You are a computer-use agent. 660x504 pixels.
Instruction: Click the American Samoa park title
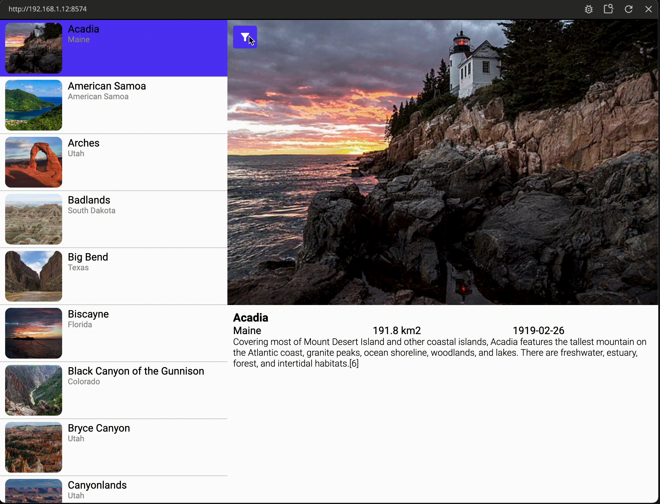(107, 86)
